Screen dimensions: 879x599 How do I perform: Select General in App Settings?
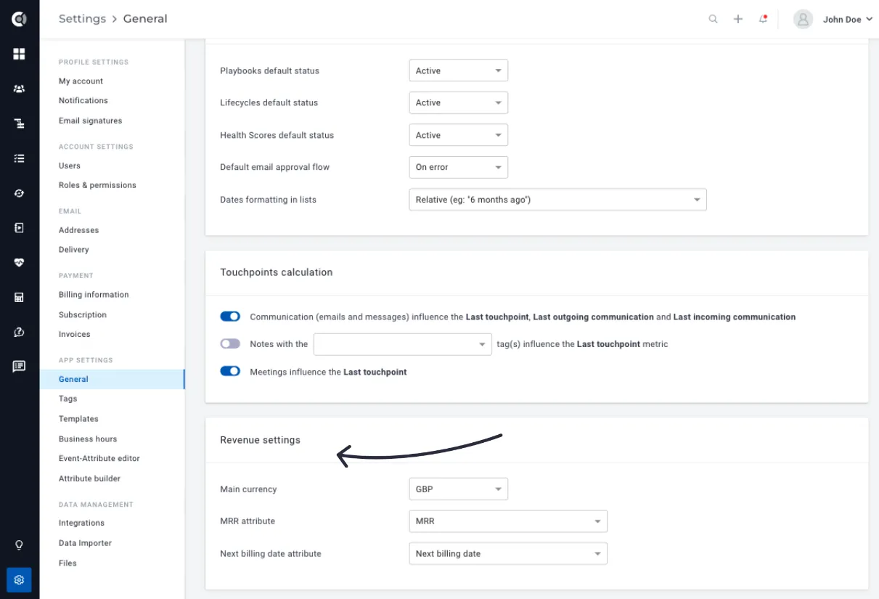pos(113,379)
